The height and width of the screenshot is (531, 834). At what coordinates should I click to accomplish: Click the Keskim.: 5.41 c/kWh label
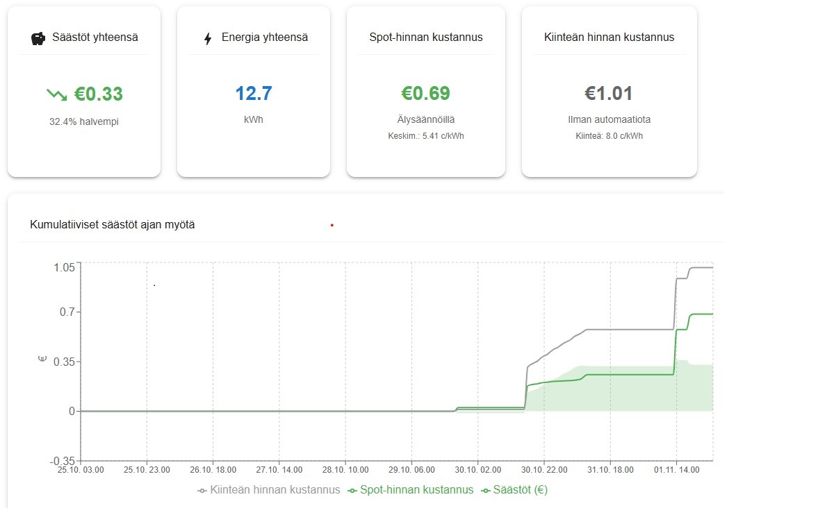pos(425,136)
